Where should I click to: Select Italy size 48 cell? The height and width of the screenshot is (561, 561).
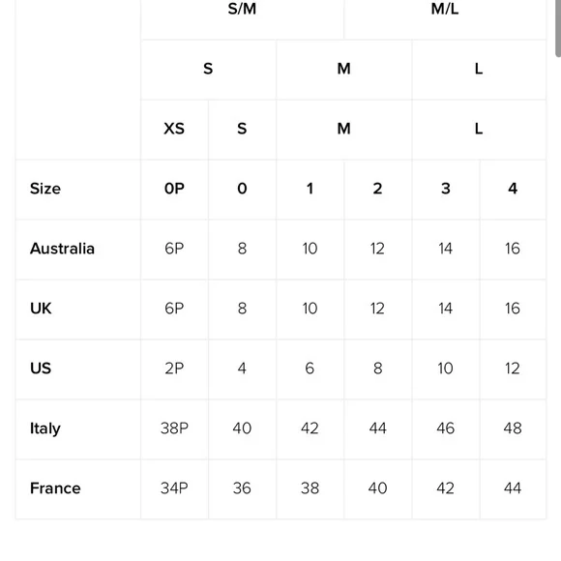click(x=513, y=428)
